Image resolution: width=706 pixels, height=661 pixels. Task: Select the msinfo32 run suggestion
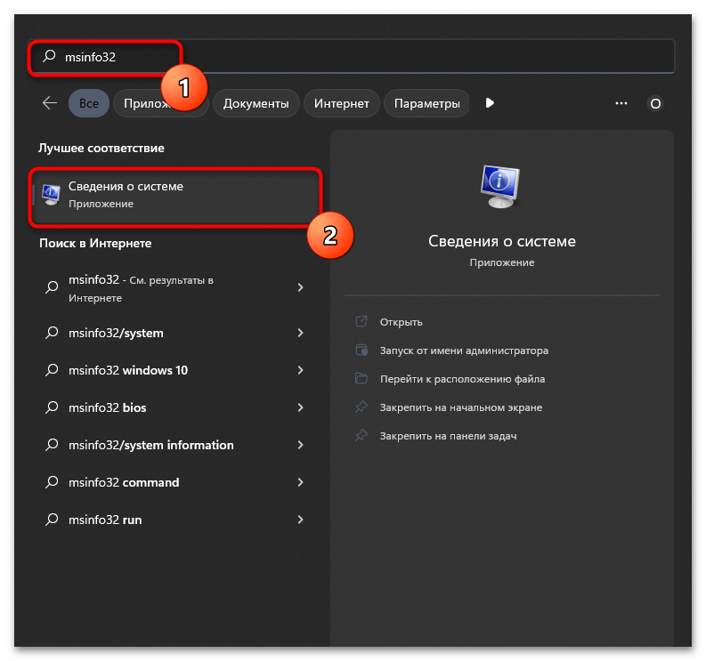pos(175,520)
